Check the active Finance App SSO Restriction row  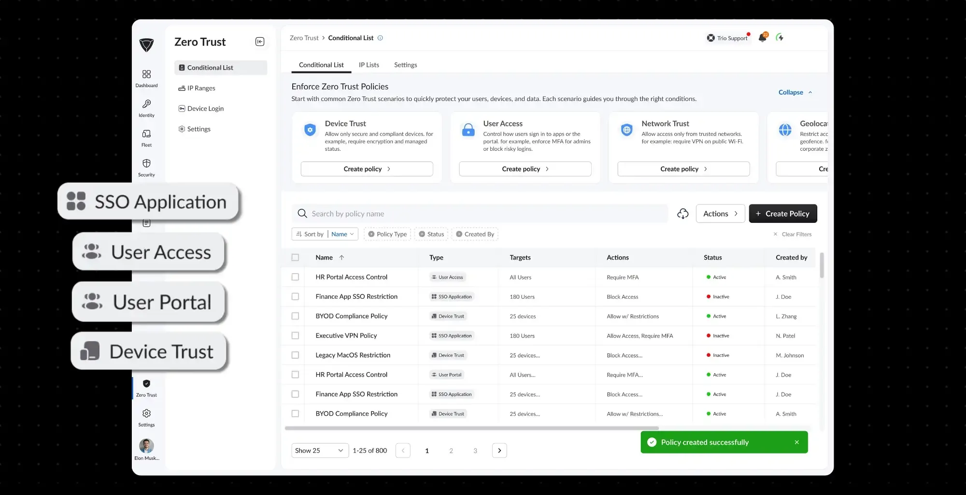coord(295,394)
